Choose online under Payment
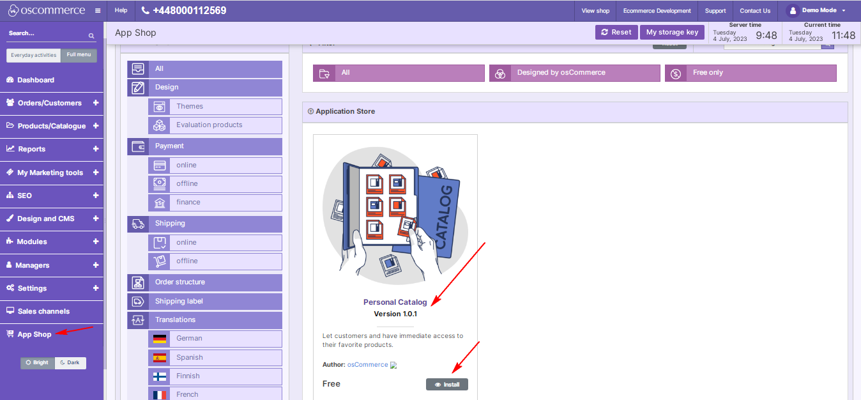Screen dimensions: 861x400 [215, 165]
